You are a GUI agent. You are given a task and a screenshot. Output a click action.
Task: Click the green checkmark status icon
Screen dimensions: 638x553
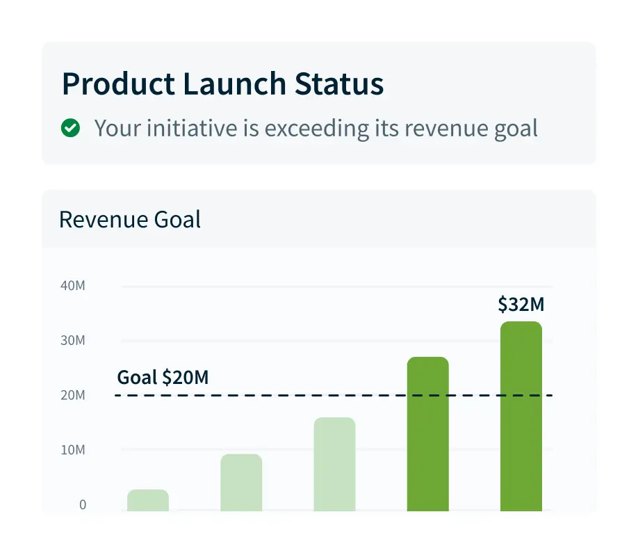70,128
